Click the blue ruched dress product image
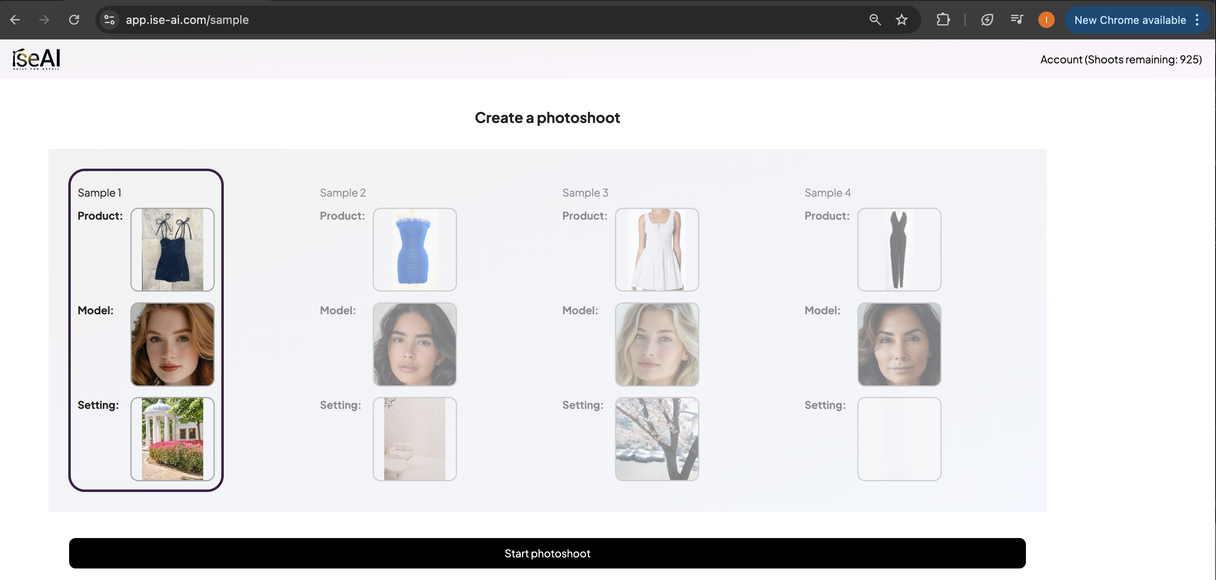This screenshot has width=1216, height=580. tap(415, 250)
